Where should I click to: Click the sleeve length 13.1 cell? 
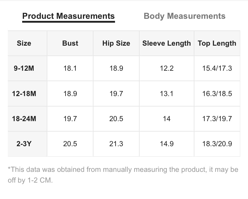pyautogui.click(x=167, y=94)
